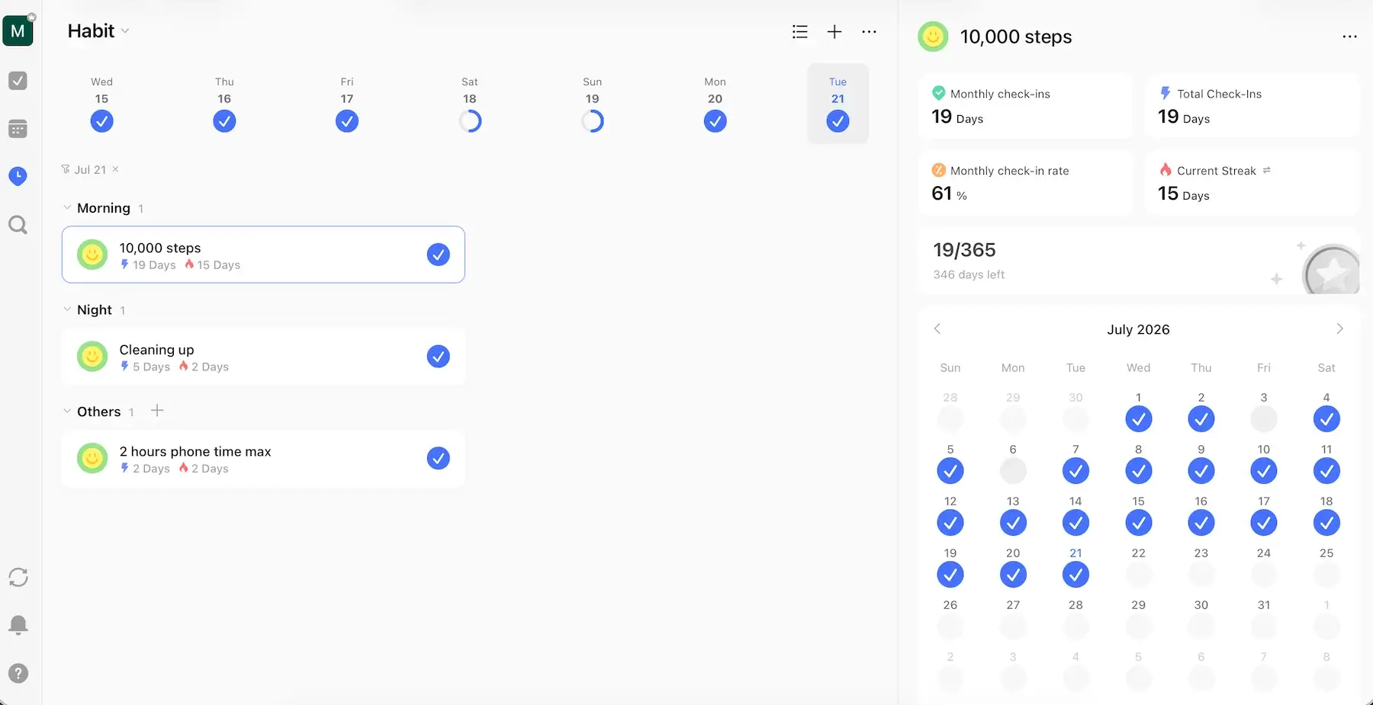Select Thu 16 in week strip

(x=224, y=104)
